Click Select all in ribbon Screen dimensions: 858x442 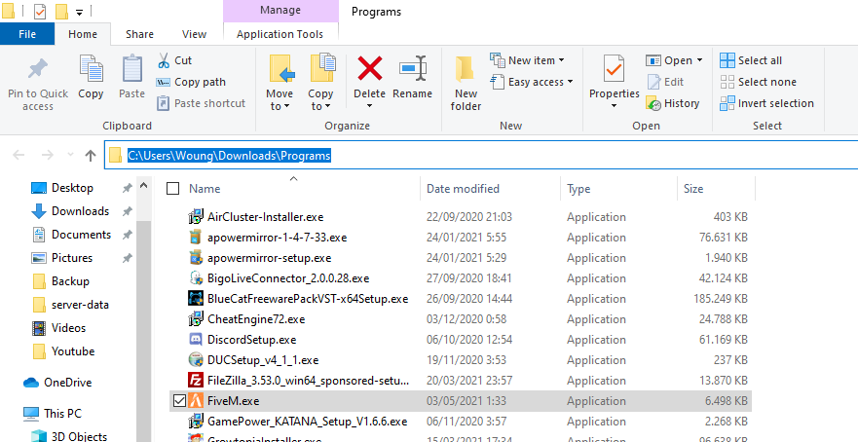pos(751,60)
